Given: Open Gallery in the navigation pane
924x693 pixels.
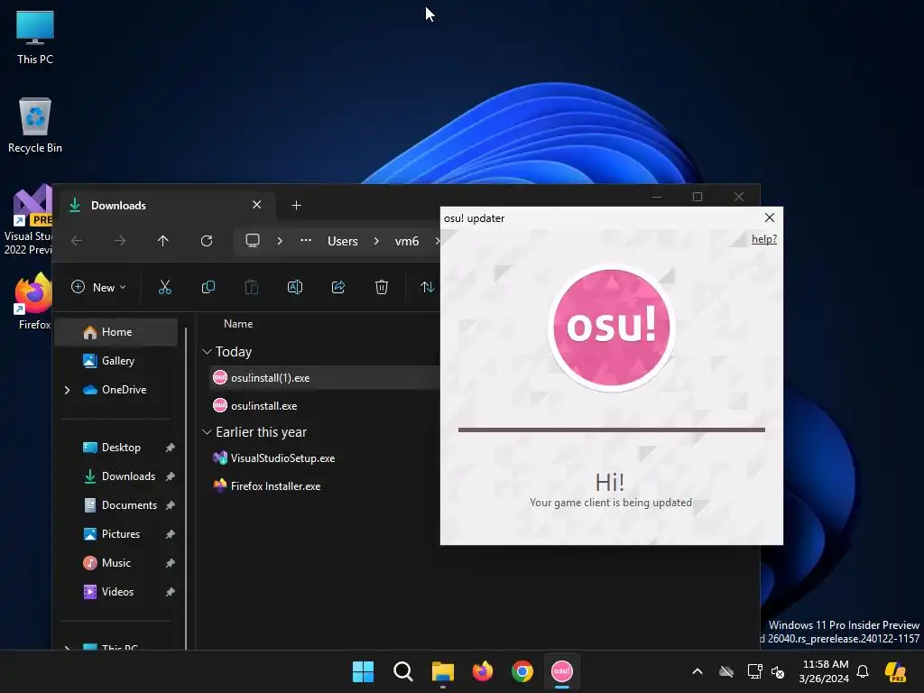Looking at the screenshot, I should point(116,361).
